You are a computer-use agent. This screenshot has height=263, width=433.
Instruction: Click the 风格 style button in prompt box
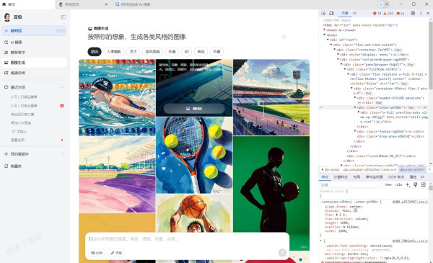(116, 253)
